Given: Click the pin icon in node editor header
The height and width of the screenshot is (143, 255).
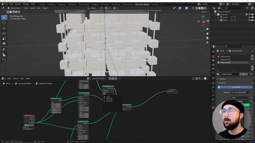Looking at the screenshot, I should pyautogui.click(x=120, y=79).
